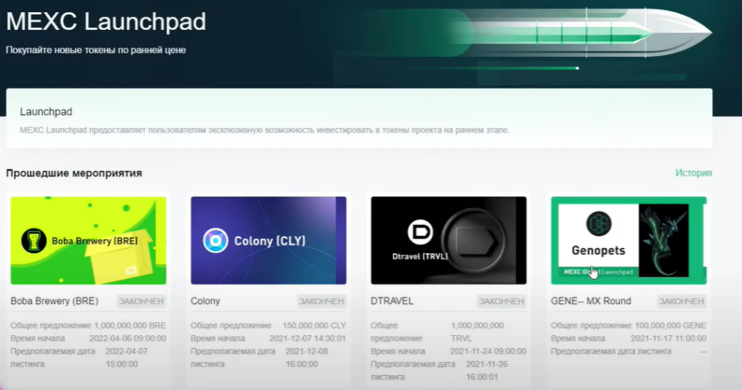Open the Boba Brewery (BRE) banner thumbnail

89,241
